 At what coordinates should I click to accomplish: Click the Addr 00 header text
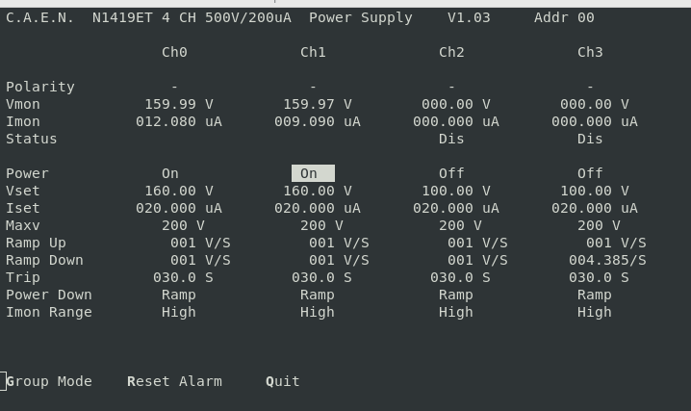(564, 17)
